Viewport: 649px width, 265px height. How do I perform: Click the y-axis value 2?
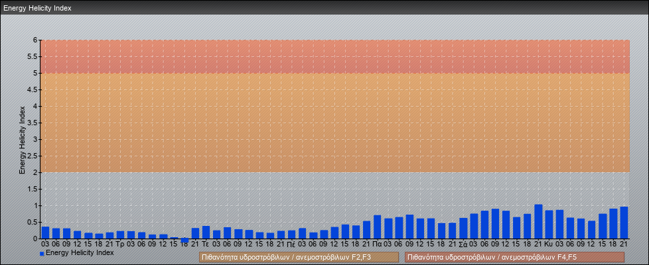pos(35,172)
